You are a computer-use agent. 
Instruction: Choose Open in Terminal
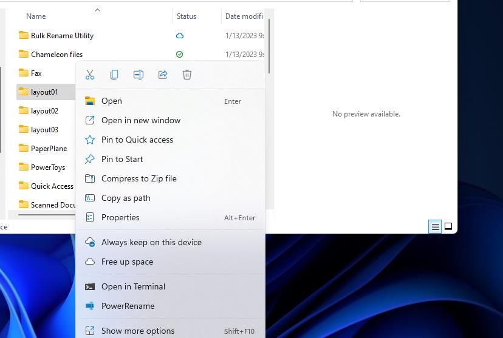pyautogui.click(x=133, y=286)
